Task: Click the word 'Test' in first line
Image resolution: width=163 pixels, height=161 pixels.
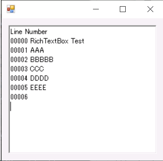Action: pos(78,41)
